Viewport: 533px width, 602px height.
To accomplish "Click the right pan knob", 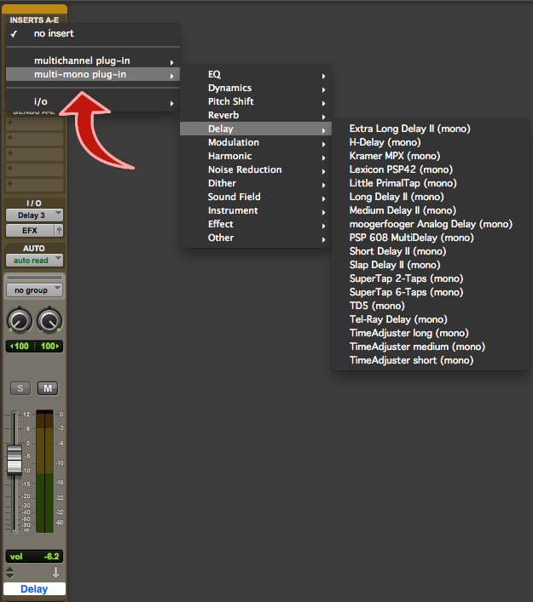I will coord(49,321).
